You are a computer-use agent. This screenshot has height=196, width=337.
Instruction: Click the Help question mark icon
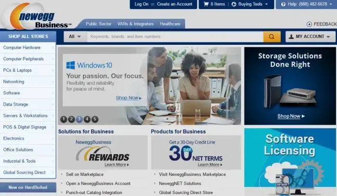283,4
